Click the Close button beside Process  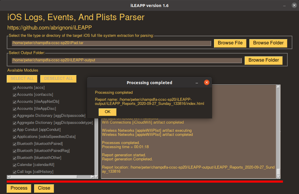coord(44,188)
